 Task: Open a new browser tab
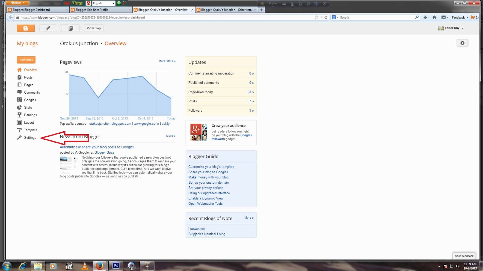pyautogui.click(x=262, y=10)
